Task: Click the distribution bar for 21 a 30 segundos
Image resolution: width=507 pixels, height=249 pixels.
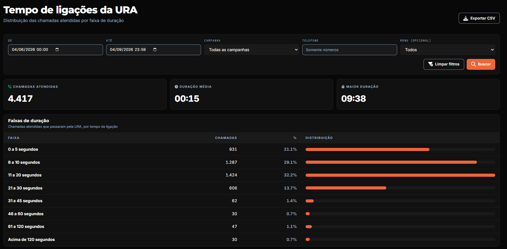Action: [x=346, y=188]
